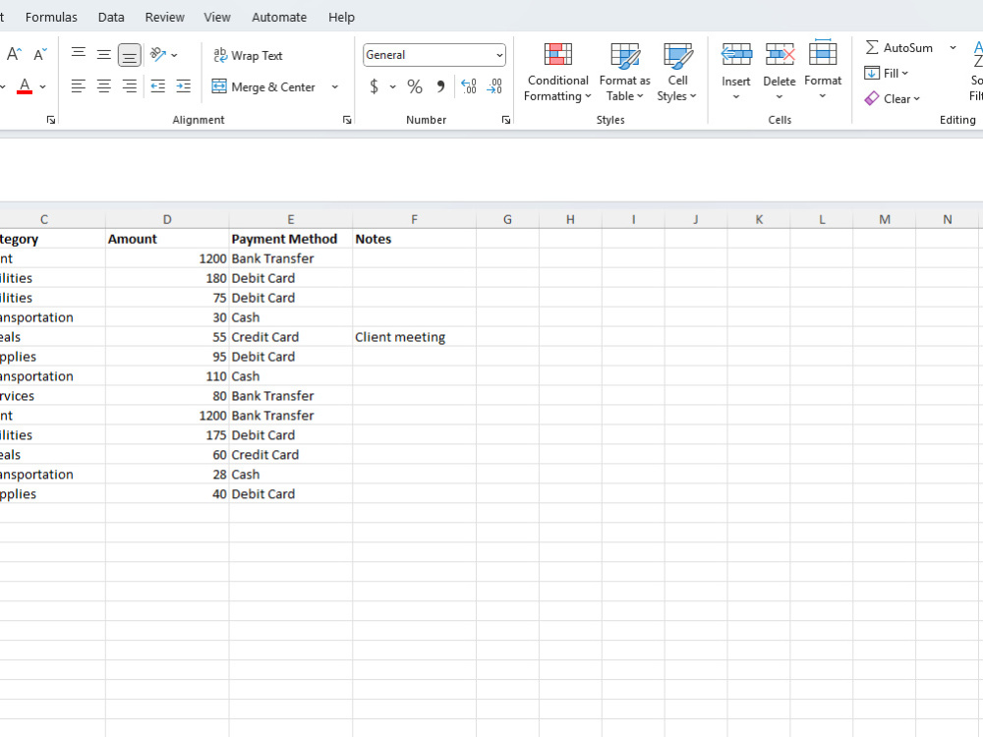Open the Clear dropdown
This screenshot has height=737, width=983.
(x=893, y=98)
